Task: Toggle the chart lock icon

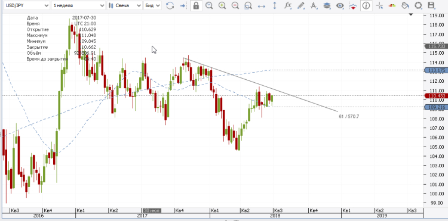Action: click(196, 5)
